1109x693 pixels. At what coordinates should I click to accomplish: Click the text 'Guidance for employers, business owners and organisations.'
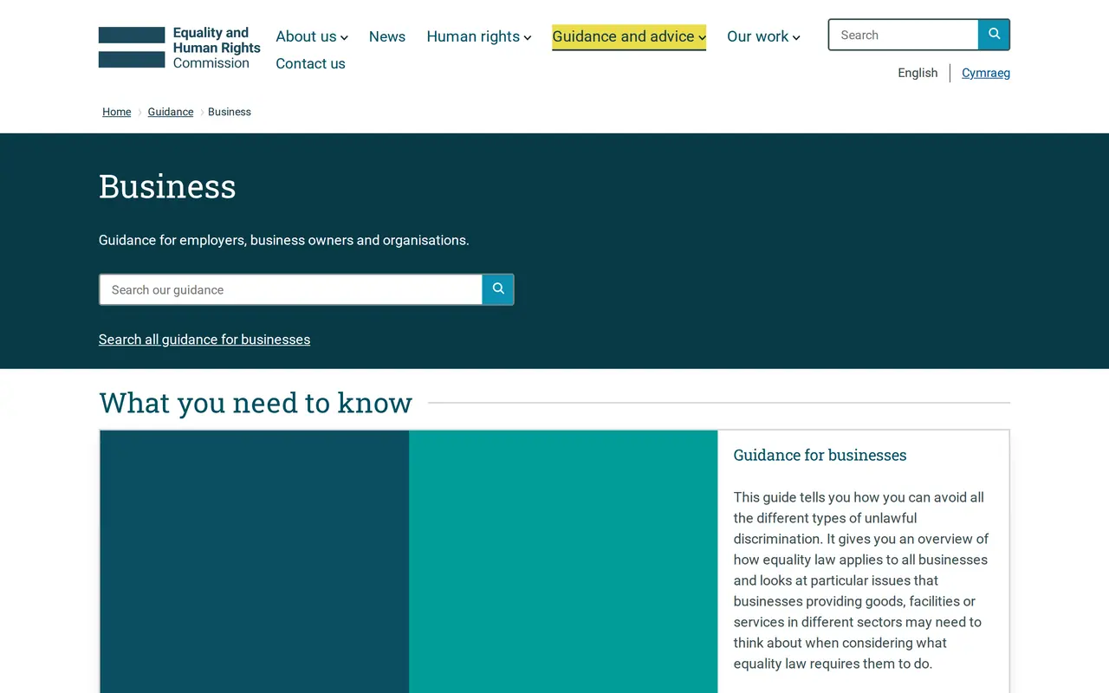[284, 240]
